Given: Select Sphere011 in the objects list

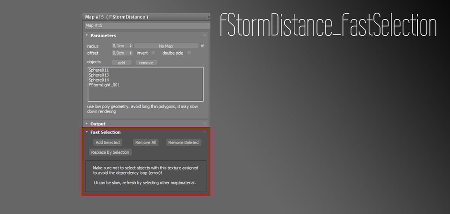Looking at the screenshot, I should (99, 70).
